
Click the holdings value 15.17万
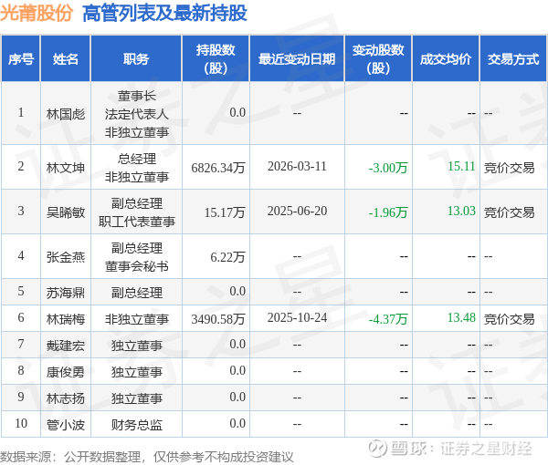[x=225, y=212]
